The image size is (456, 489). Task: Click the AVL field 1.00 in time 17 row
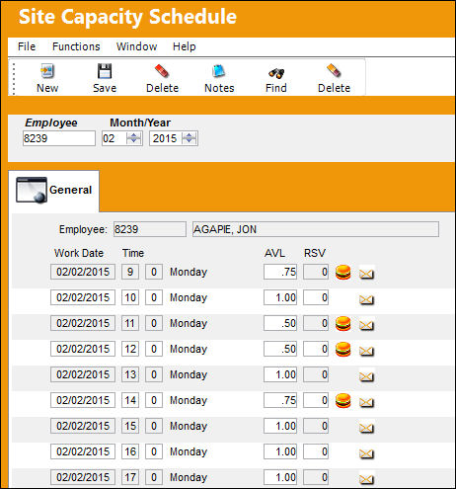click(280, 477)
